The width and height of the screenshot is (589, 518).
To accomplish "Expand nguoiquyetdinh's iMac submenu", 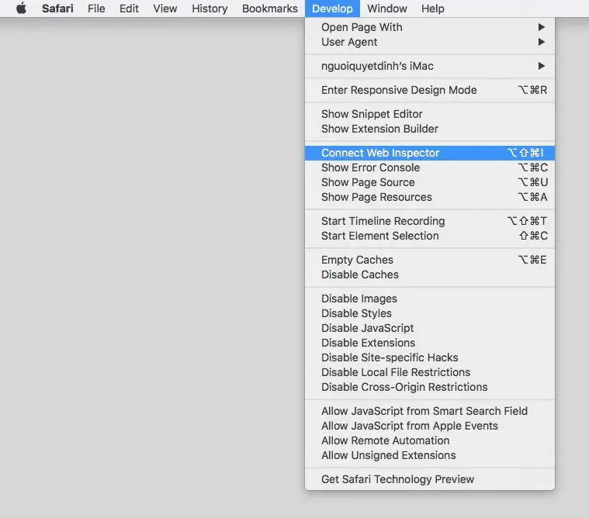I will pyautogui.click(x=430, y=66).
